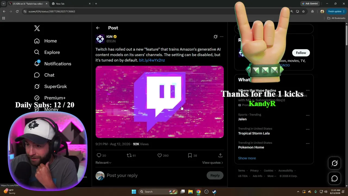Open more options for Jalen trend

pos(308,115)
